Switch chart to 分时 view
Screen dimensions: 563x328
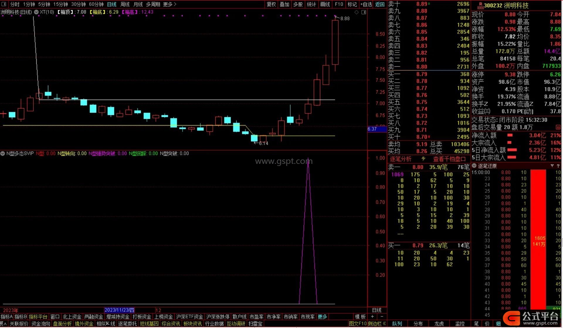click(x=15, y=4)
